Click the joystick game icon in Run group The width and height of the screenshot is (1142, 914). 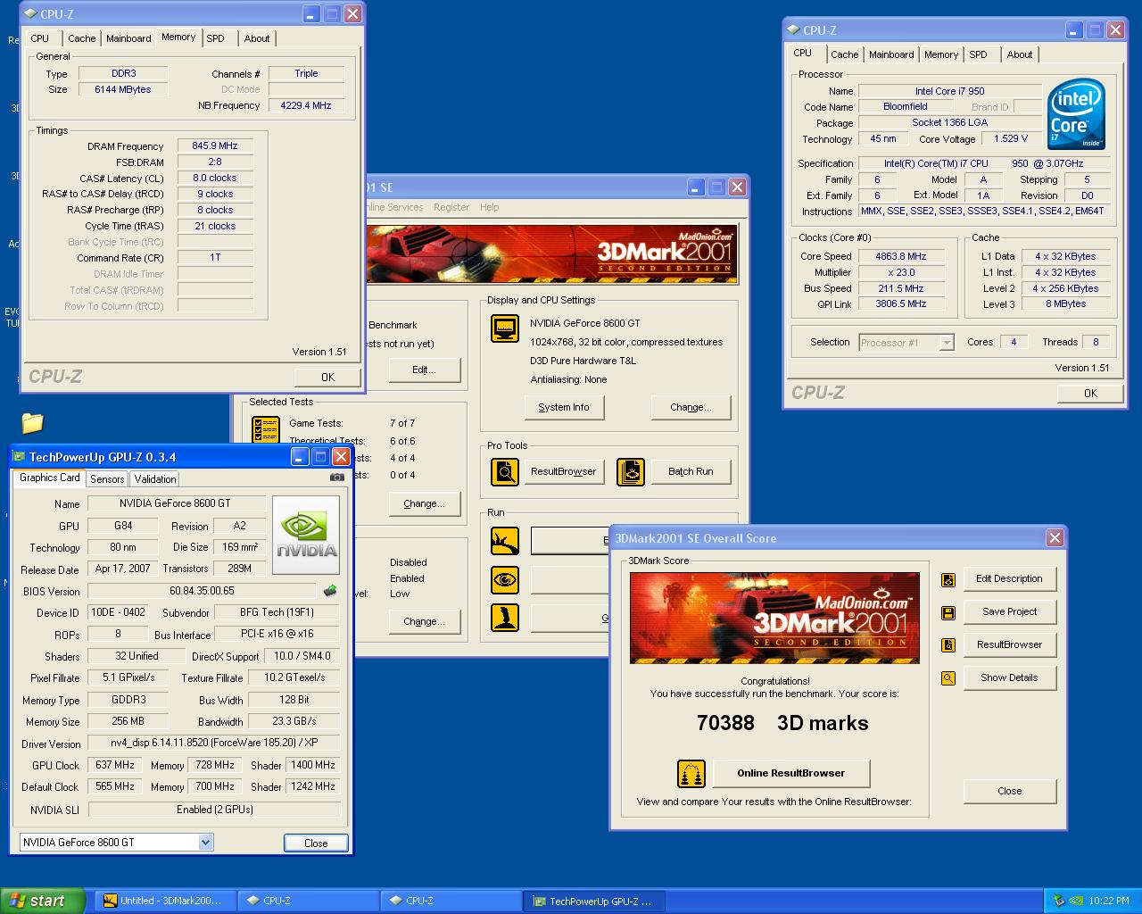(x=505, y=618)
